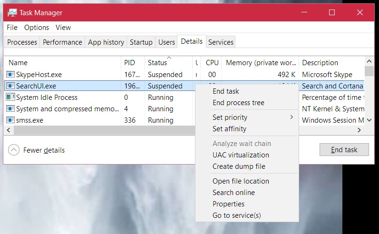Click the Running status of smss.exe
This screenshot has width=379, height=234.
point(161,120)
